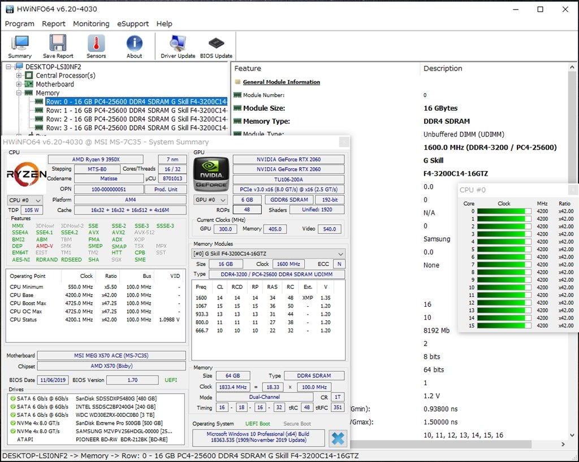
Task: Click the BIOS Version 1.70 field
Action: coord(132,380)
